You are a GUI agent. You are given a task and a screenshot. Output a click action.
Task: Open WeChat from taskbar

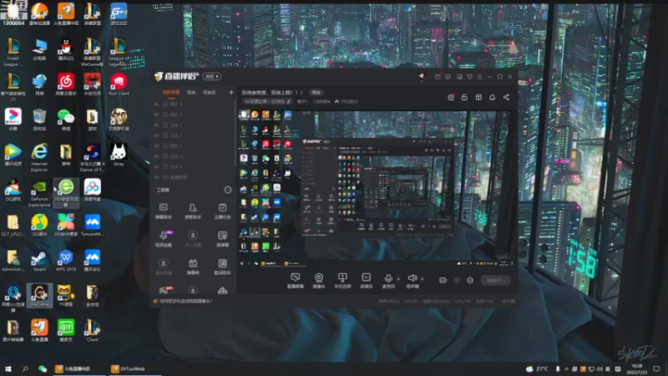pos(43,368)
